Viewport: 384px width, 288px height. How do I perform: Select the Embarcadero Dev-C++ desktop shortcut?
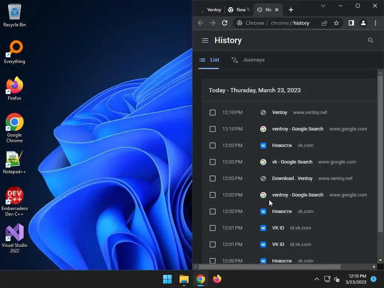(x=15, y=201)
